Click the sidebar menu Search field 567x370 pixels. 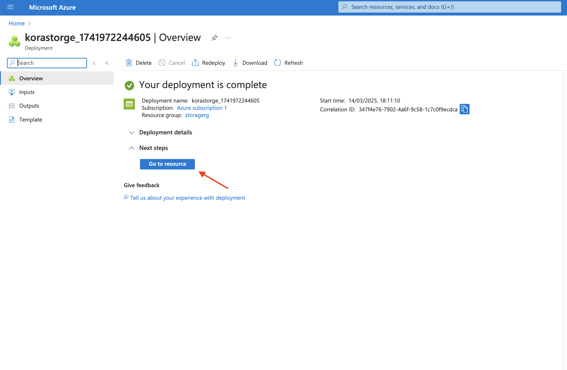[x=47, y=63]
